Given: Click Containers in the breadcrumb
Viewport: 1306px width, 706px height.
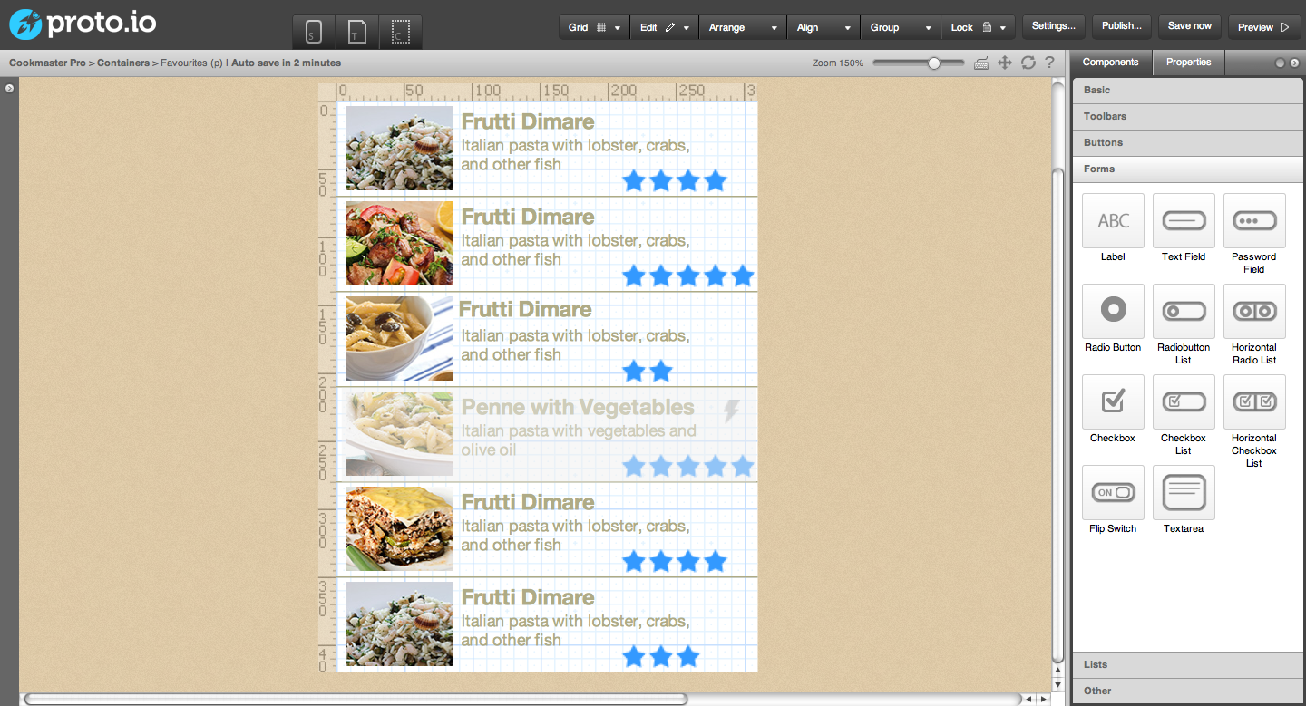Looking at the screenshot, I should pyautogui.click(x=123, y=63).
